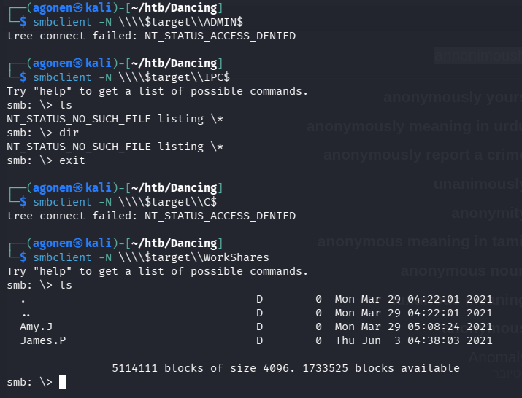Click 'anonymously report a crime' suggestion

[x=422, y=155]
